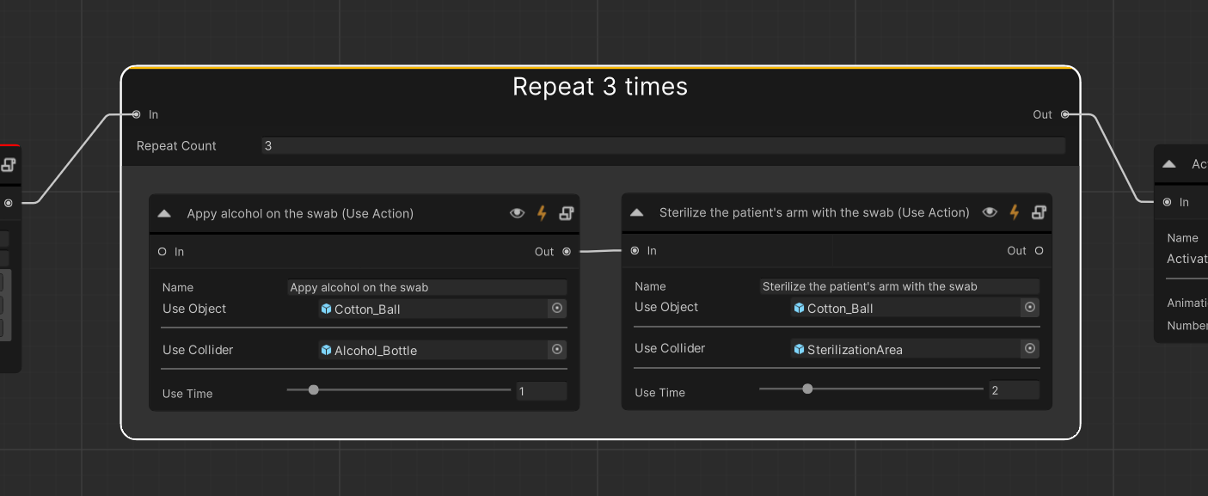Click the duplicate icon on the partially visible left node
This screenshot has height=496, width=1208.
(7, 163)
